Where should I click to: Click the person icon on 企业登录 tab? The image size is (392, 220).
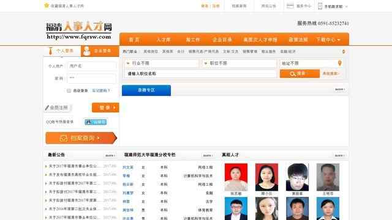tap(87, 51)
